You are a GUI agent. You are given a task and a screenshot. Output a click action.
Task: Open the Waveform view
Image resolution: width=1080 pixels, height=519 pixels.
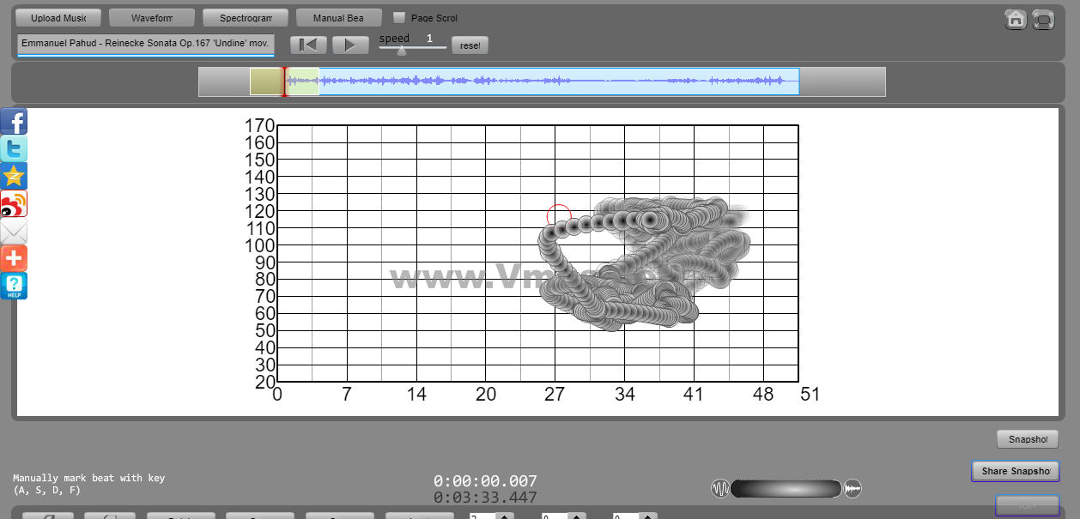(x=152, y=18)
